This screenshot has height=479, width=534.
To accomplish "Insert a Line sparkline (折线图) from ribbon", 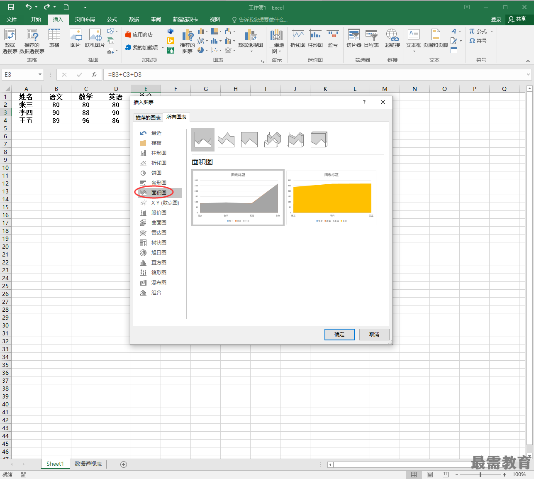I will 297,38.
